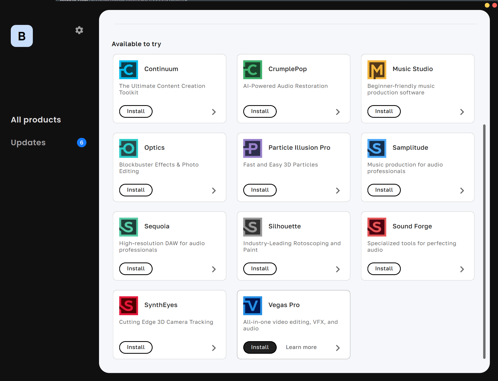498x381 pixels.
Task: Install Particle Illusion Pro
Action: (x=260, y=190)
